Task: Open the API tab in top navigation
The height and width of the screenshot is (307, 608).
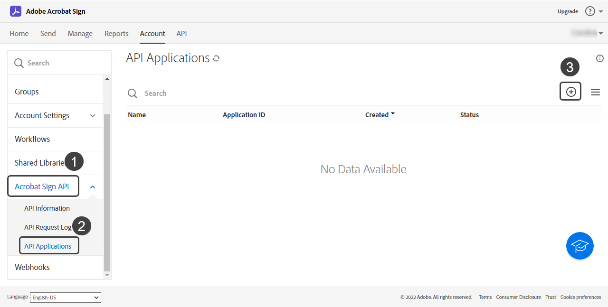Action: pyautogui.click(x=181, y=33)
